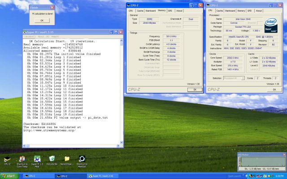Click the Super PI horizontal scrollbar right arrow
This screenshot has height=179, width=287.
click(x=118, y=146)
